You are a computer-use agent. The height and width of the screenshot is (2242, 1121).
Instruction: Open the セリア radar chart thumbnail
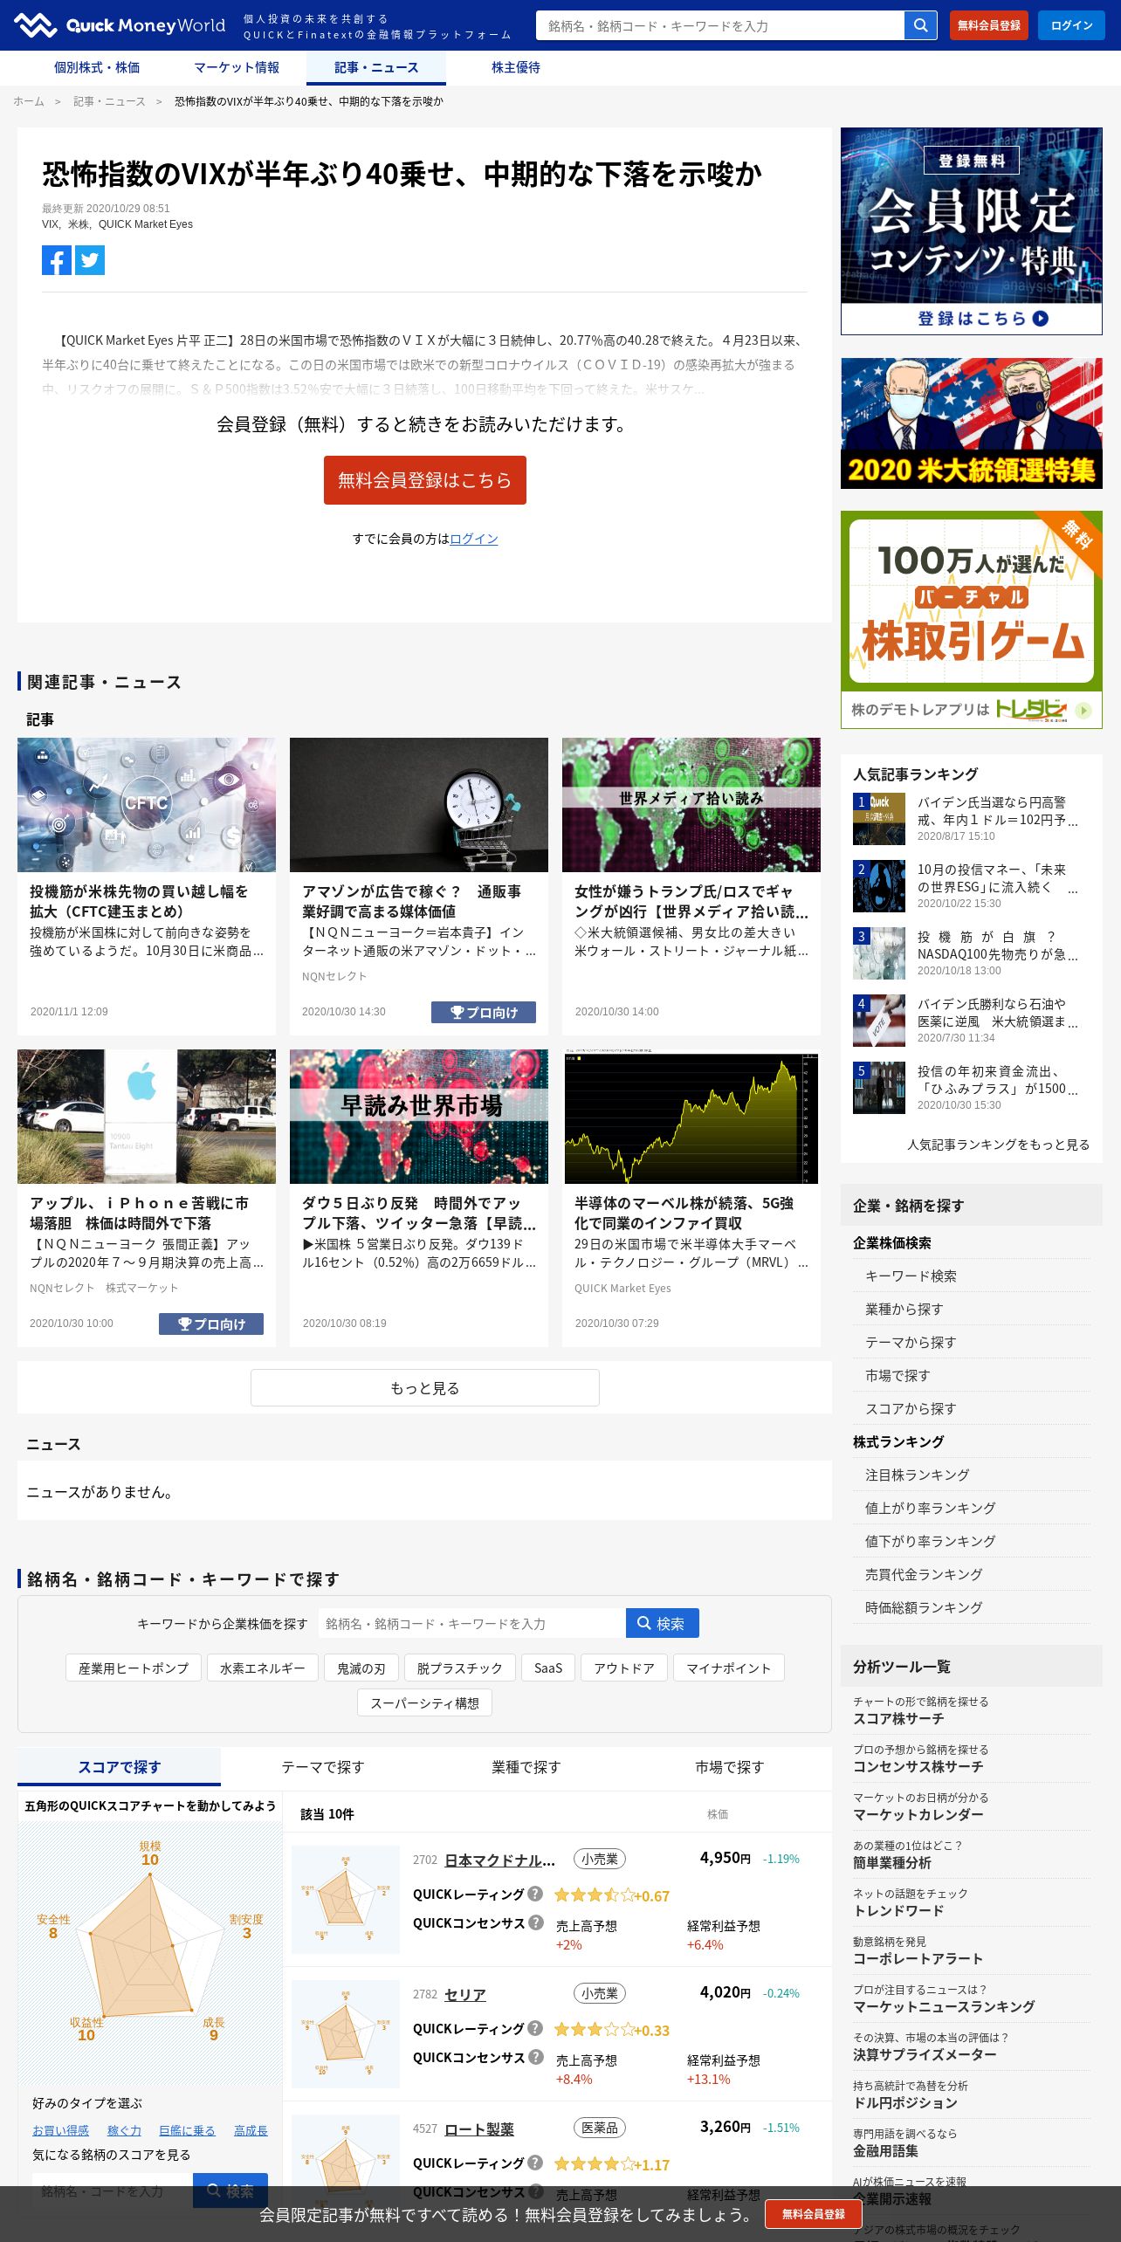pos(346,2034)
